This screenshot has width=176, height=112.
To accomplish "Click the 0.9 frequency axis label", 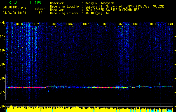I will point(2,64).
